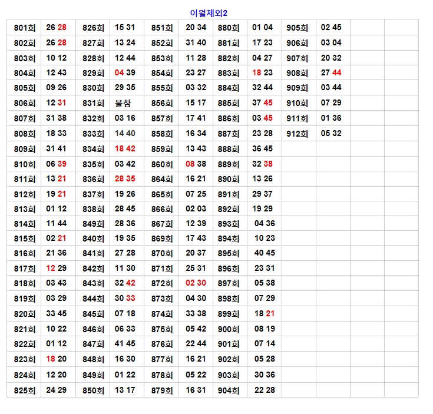Click the red 18 42 numbers cell
Image resolution: width=433 pixels, height=414 pixels.
(x=125, y=149)
